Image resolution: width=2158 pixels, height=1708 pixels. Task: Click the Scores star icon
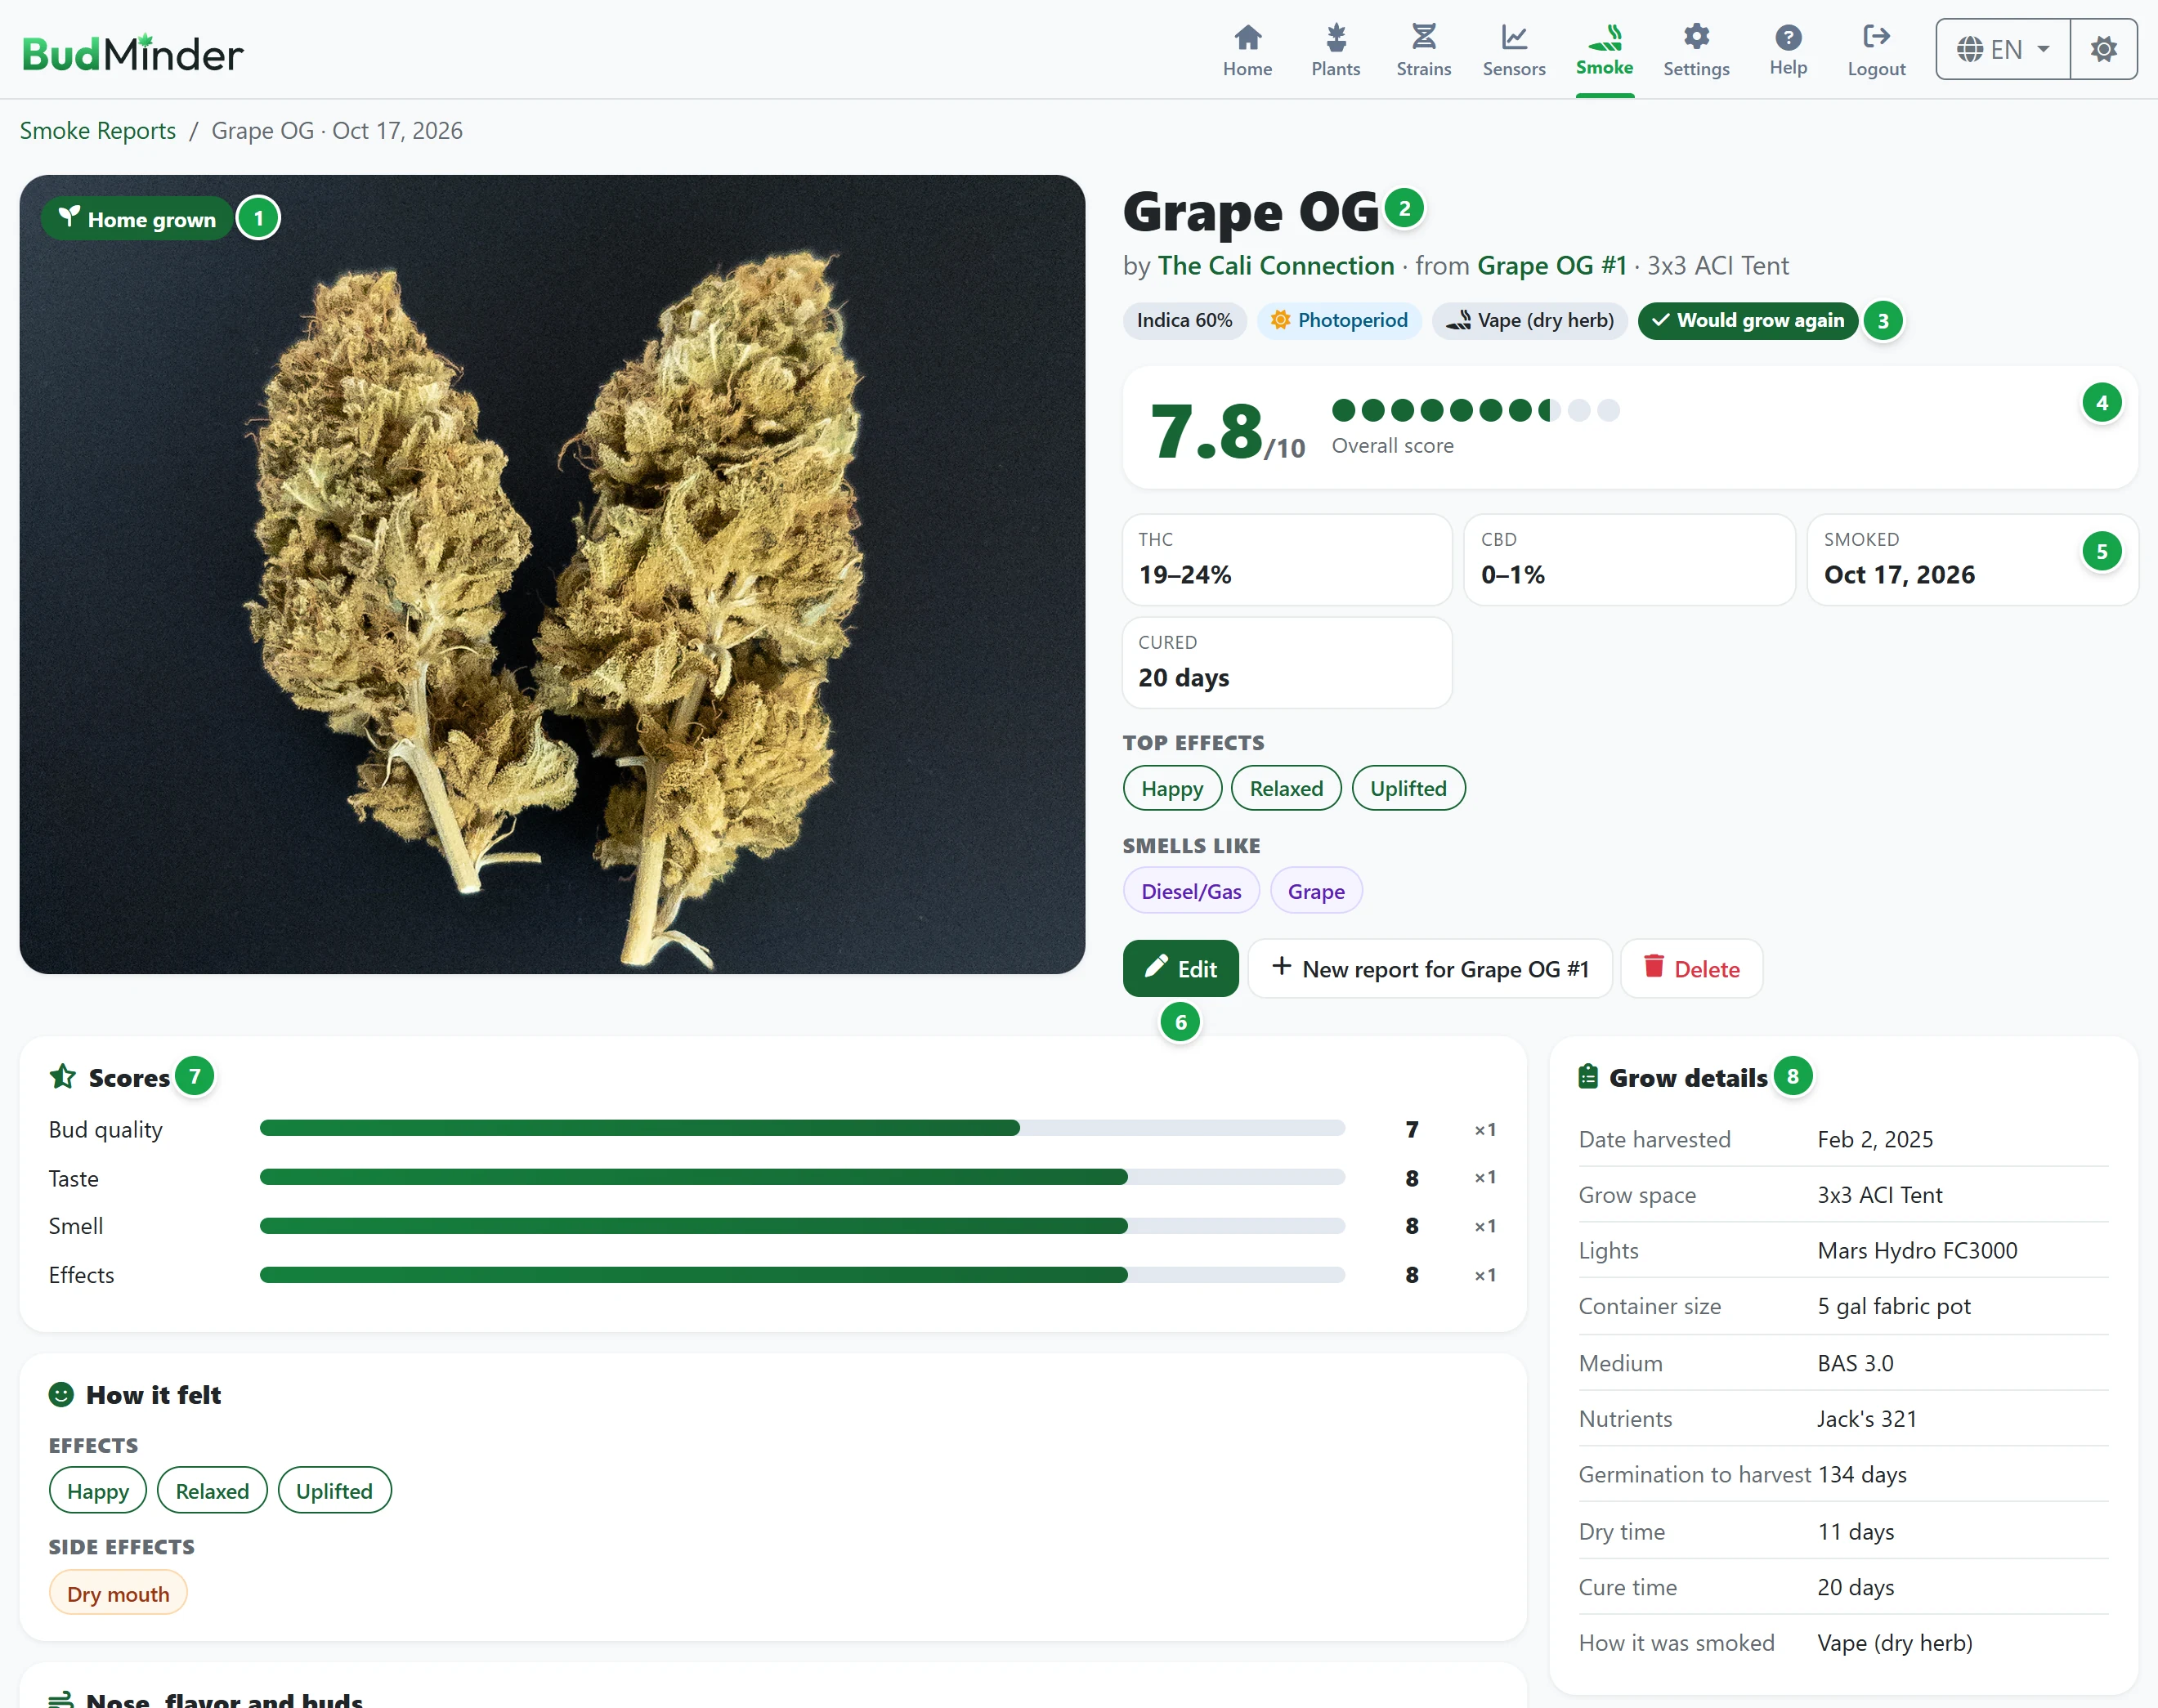pos(63,1077)
